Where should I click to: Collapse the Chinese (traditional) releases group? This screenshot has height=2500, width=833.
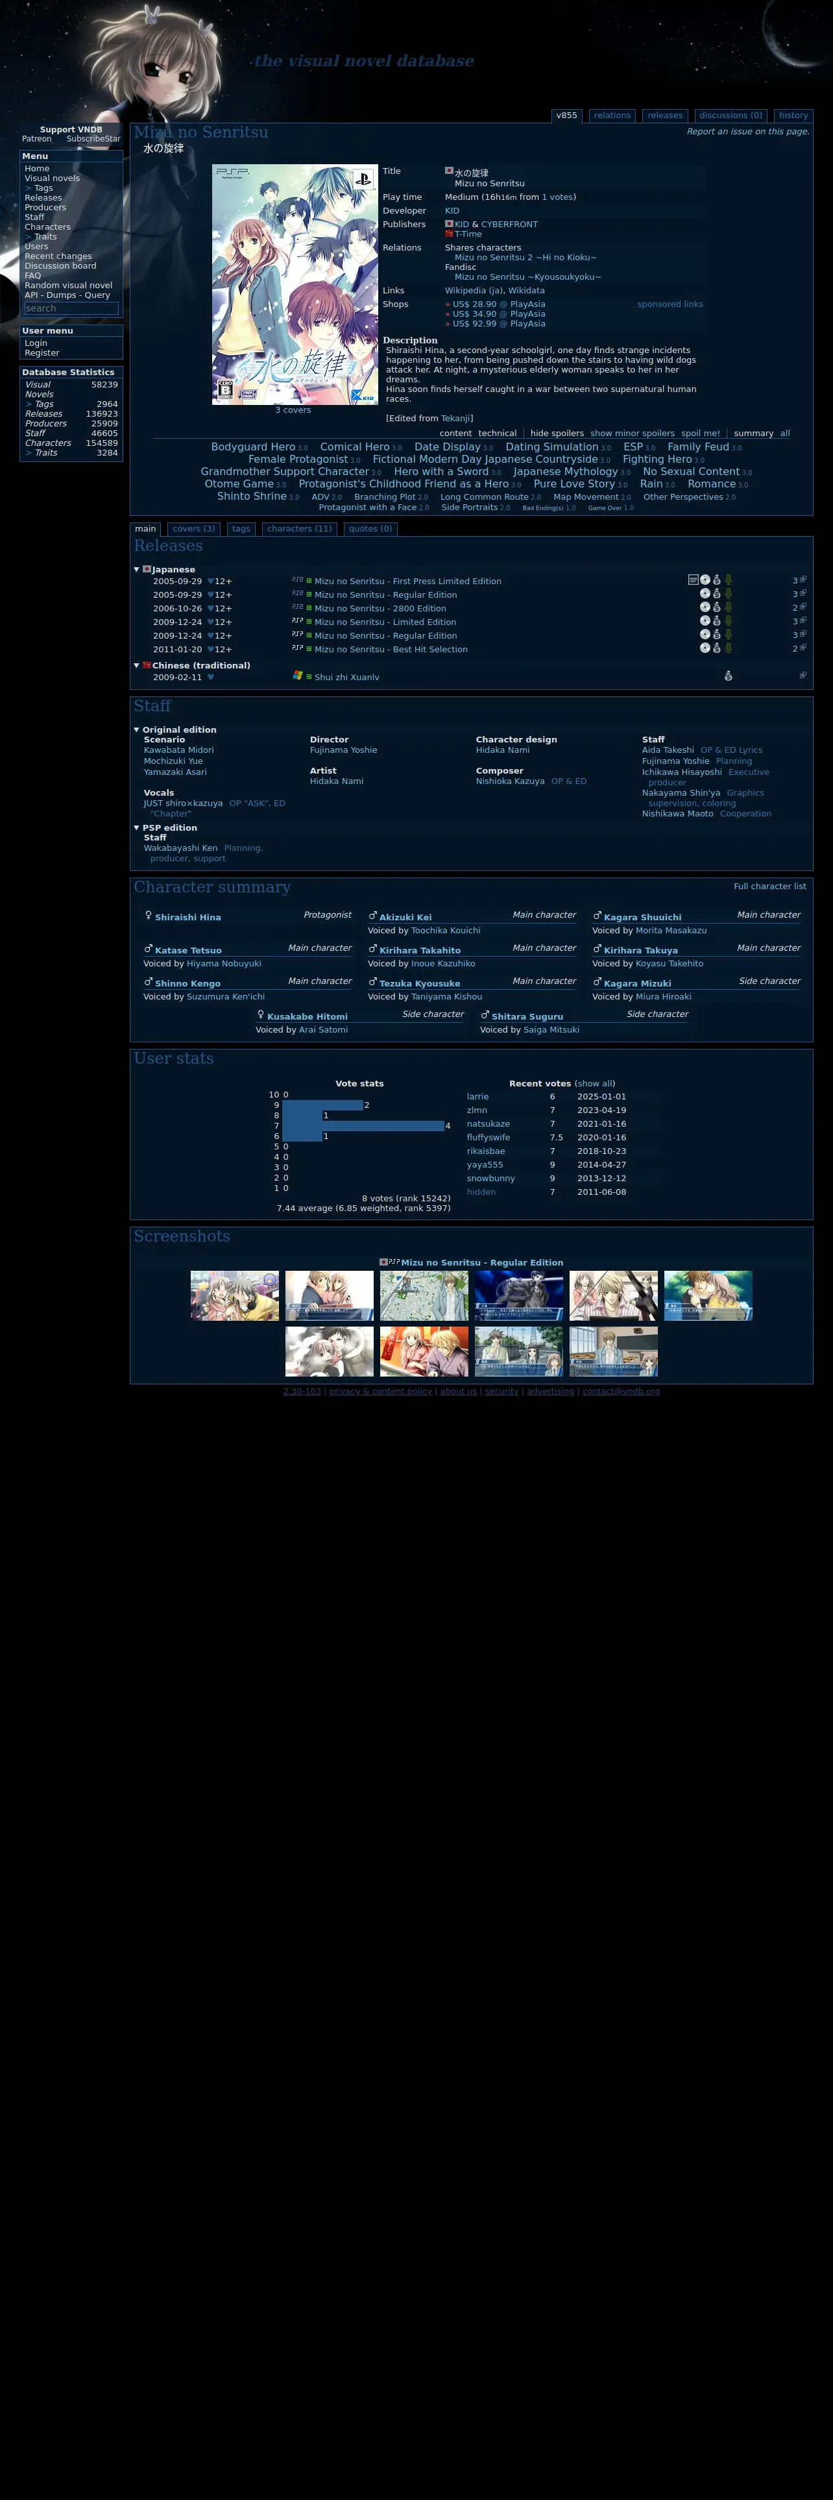137,665
